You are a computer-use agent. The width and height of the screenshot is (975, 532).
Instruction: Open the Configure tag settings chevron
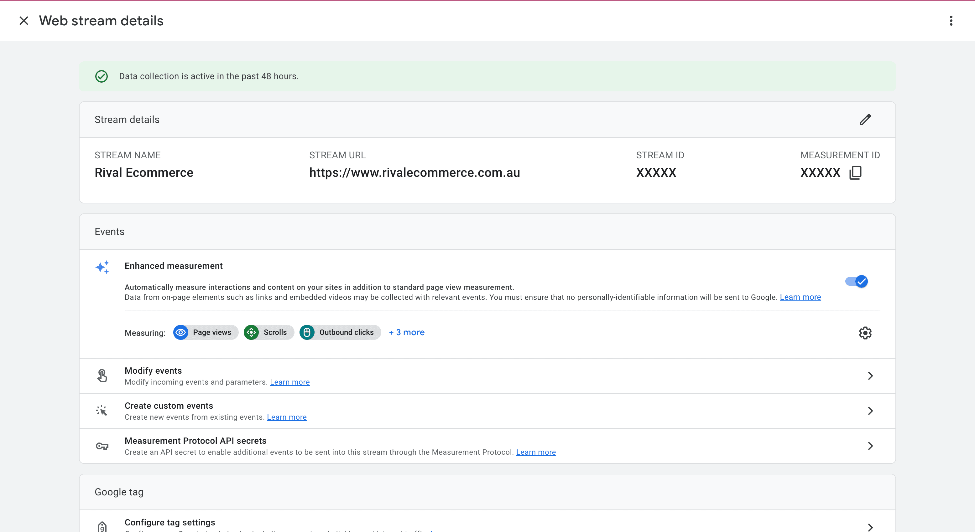[870, 527]
